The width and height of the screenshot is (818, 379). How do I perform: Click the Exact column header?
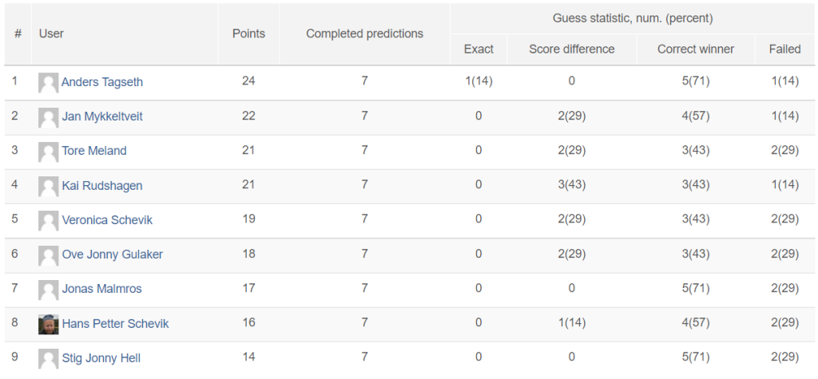coord(478,49)
